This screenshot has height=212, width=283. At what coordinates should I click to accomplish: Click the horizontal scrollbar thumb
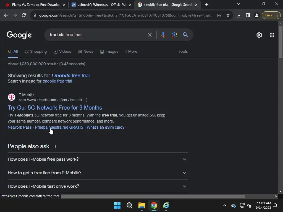153,196
